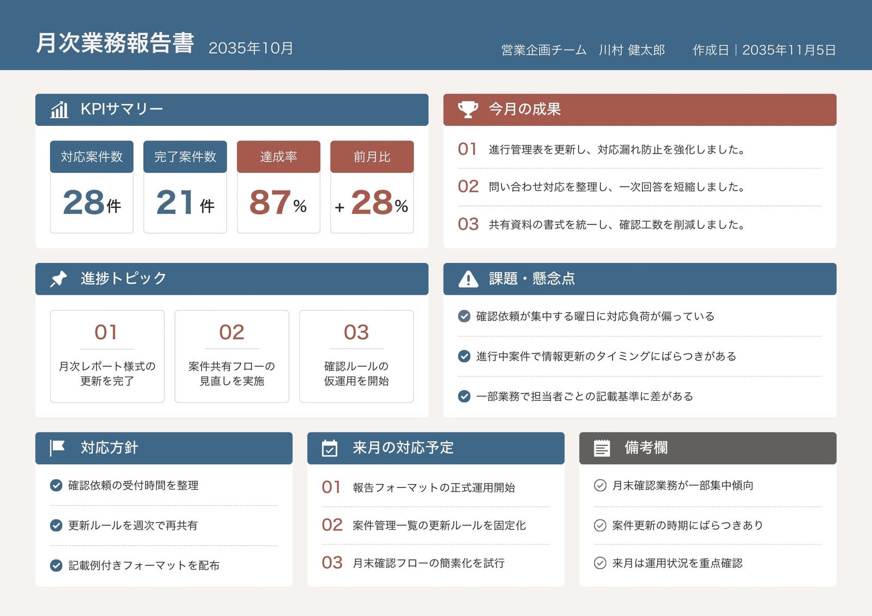This screenshot has height=616, width=872.
Task: Click the KPIサマリー section header
Action: (232, 110)
